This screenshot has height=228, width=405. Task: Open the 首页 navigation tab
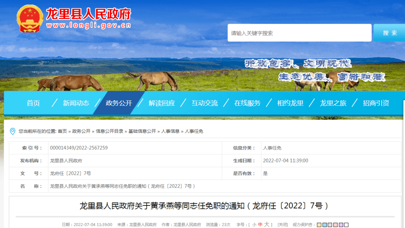click(33, 103)
